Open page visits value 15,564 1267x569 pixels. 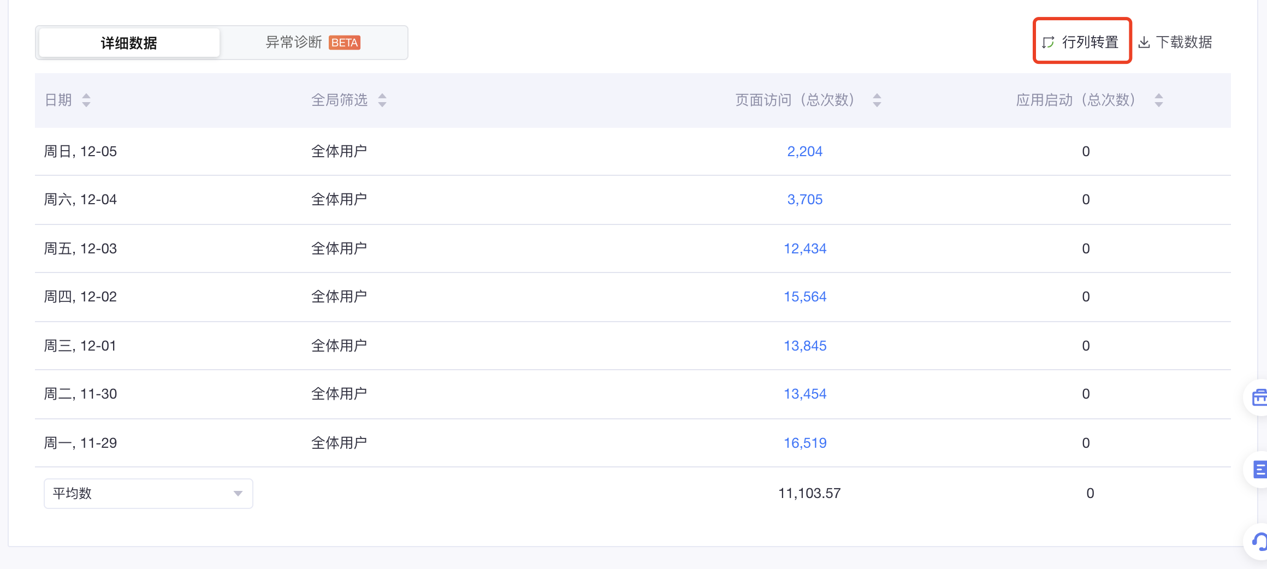click(805, 297)
